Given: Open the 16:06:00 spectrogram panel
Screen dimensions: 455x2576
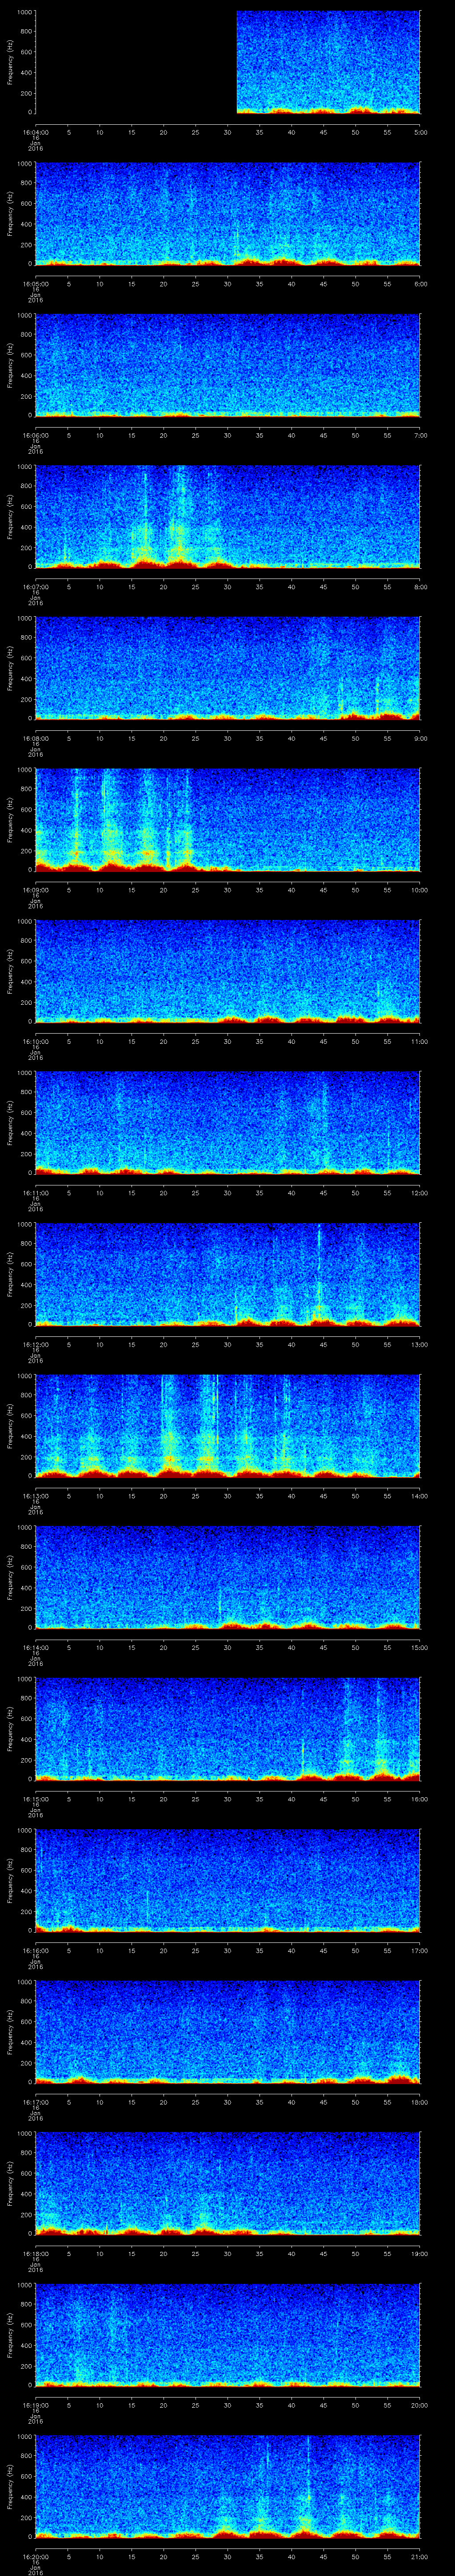Looking at the screenshot, I should click(x=227, y=365).
